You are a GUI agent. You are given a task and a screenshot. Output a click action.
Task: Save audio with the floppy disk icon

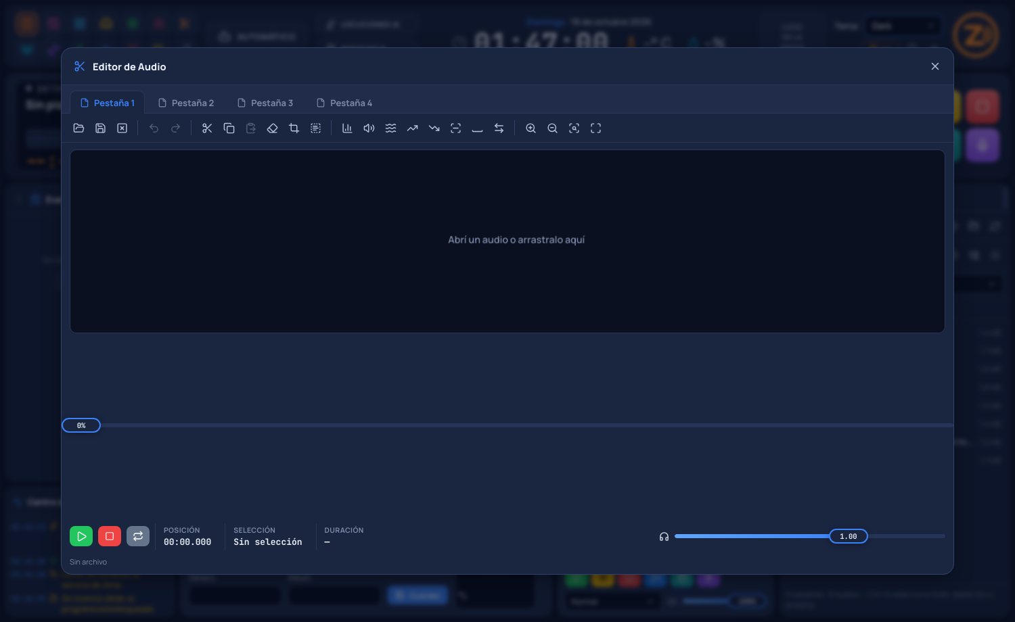(x=100, y=128)
